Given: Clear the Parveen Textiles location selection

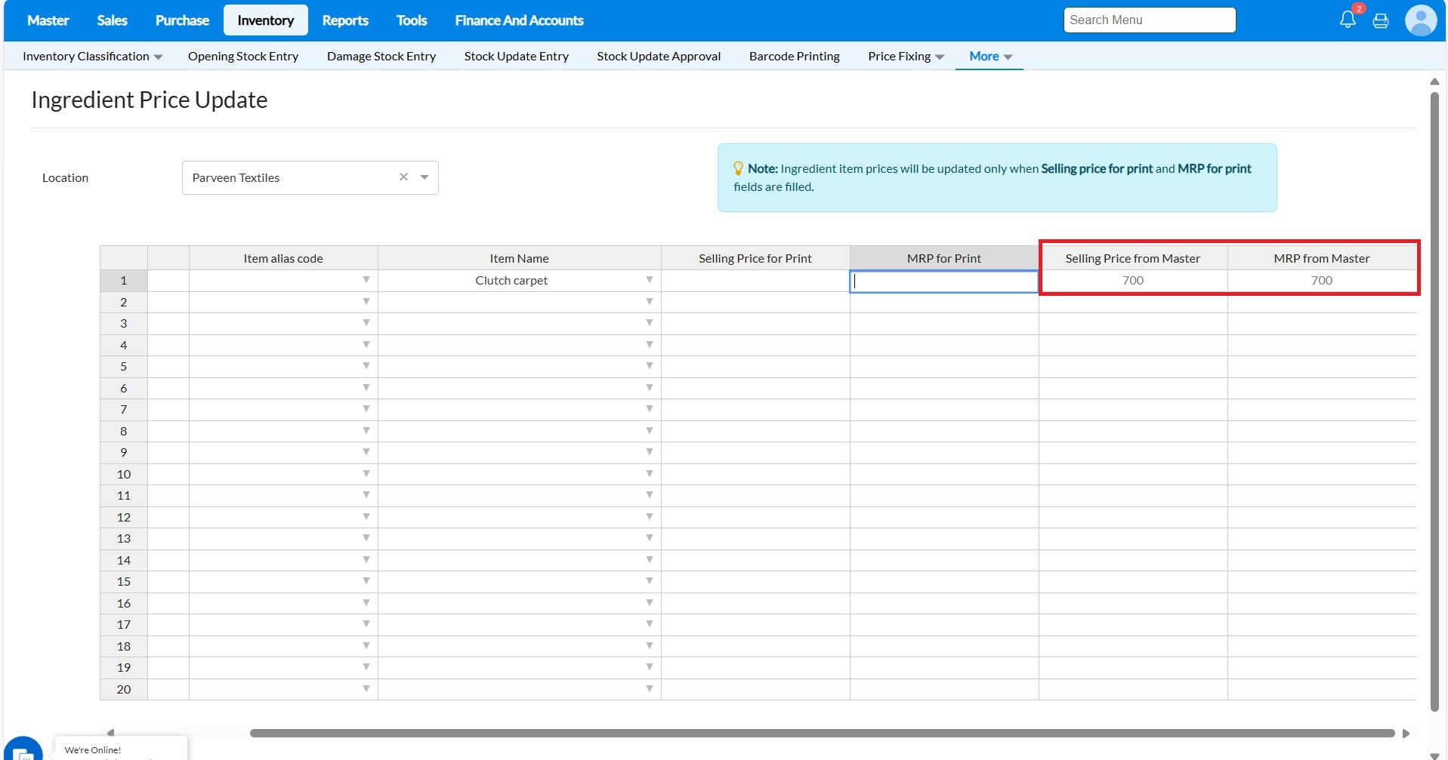Looking at the screenshot, I should tap(403, 177).
